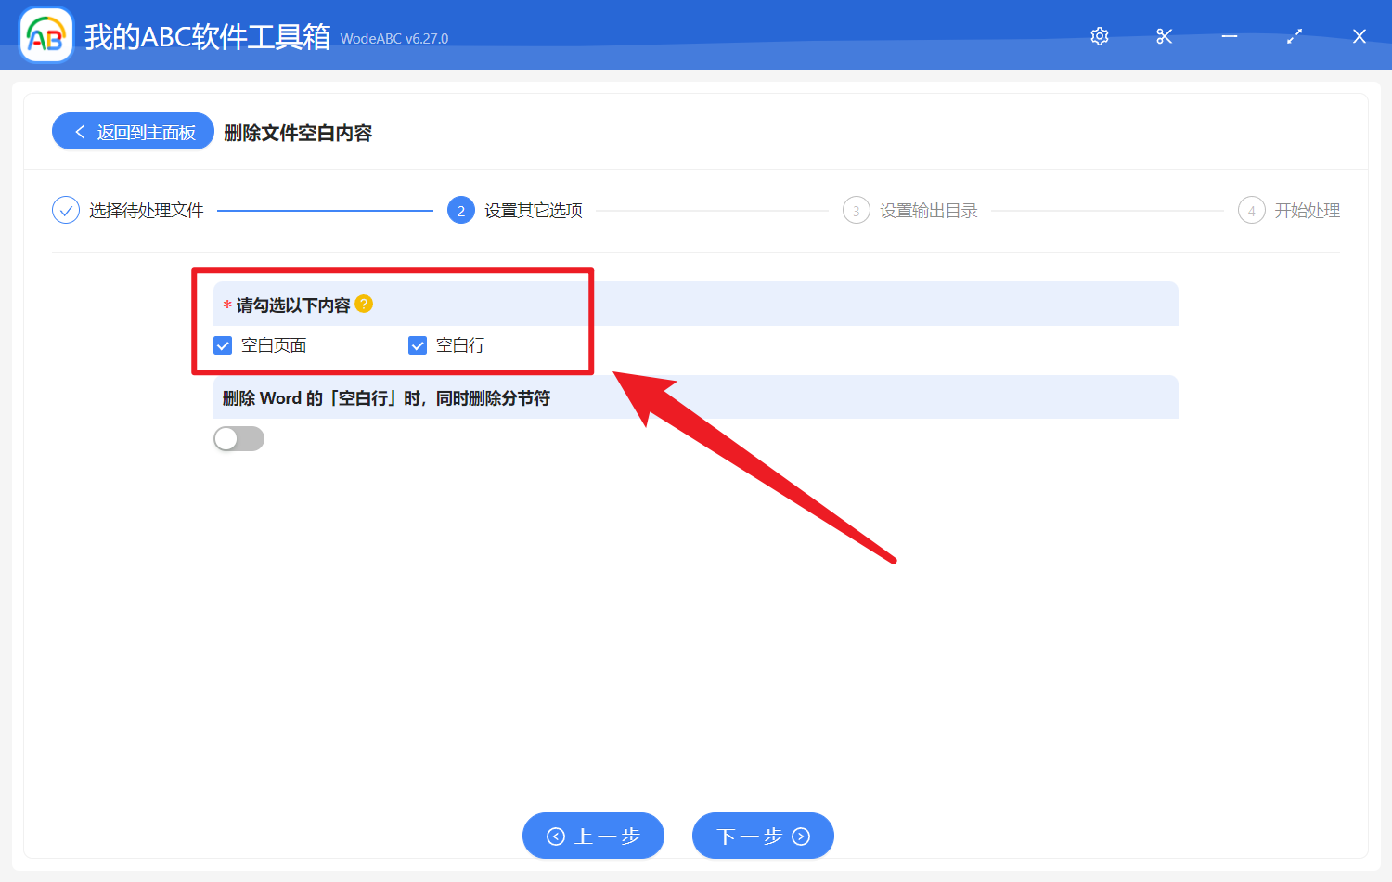Click the scissors icon in the title bar
Viewport: 1392px width, 882px height.
[1164, 36]
